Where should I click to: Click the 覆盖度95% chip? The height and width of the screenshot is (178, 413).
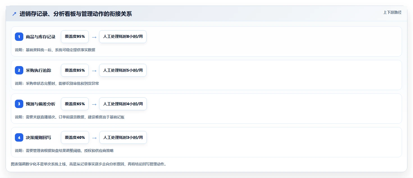(x=75, y=37)
